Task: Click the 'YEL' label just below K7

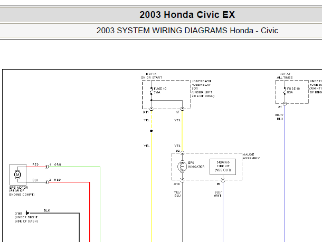Action: [x=177, y=120]
